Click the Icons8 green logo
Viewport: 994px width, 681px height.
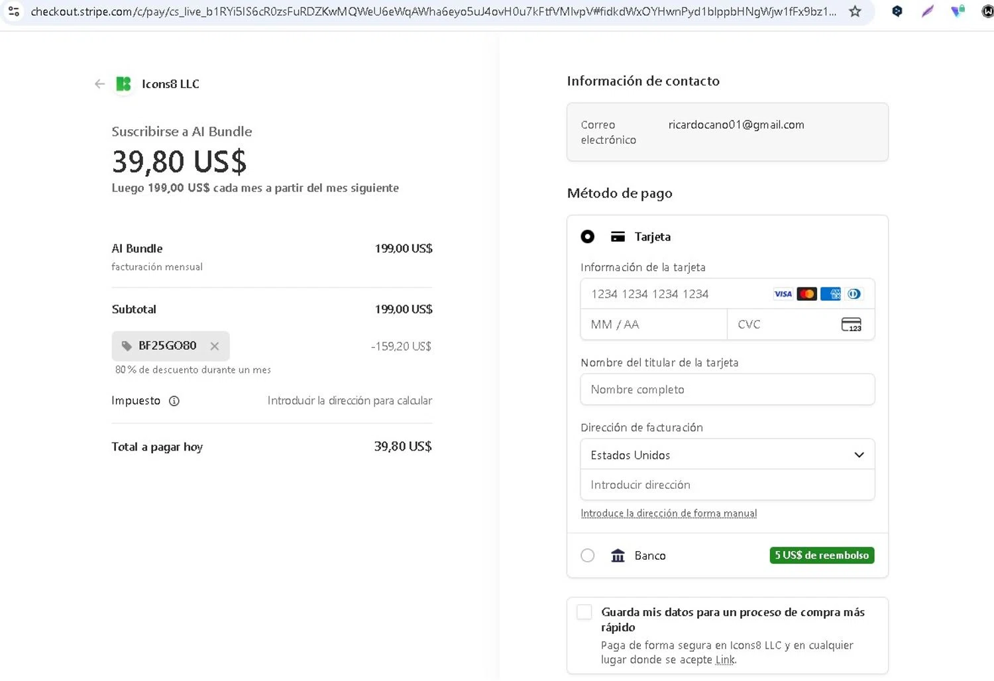point(123,84)
